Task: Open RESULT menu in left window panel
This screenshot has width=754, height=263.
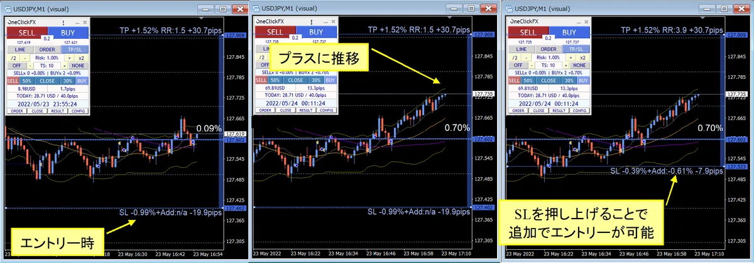Action: point(57,111)
